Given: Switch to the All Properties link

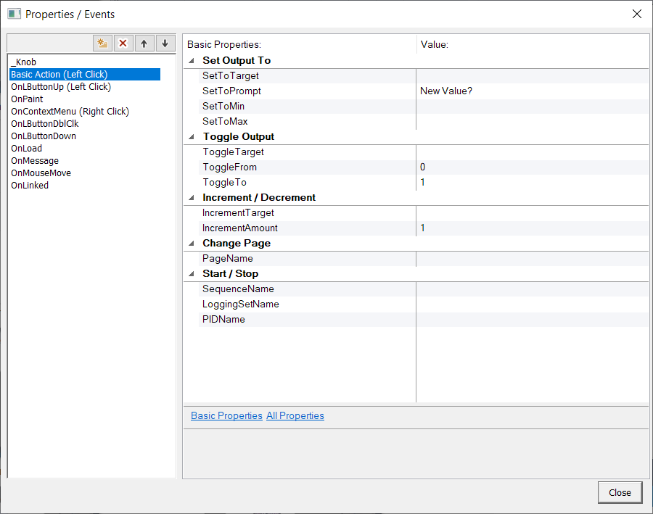Looking at the screenshot, I should pos(295,416).
